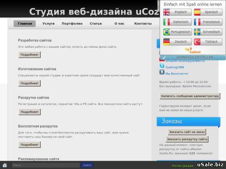Click Написать сообщение администратору button
This screenshot has height=169, width=226.
point(190,96)
